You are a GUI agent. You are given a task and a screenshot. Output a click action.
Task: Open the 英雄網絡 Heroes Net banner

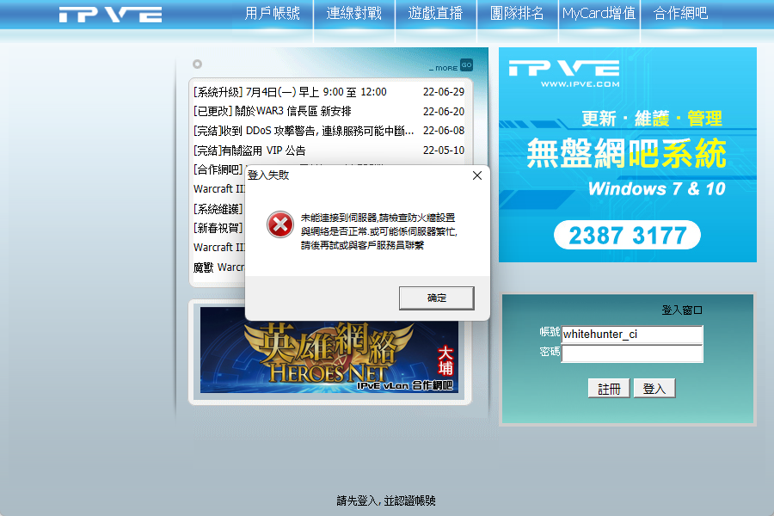coord(329,350)
